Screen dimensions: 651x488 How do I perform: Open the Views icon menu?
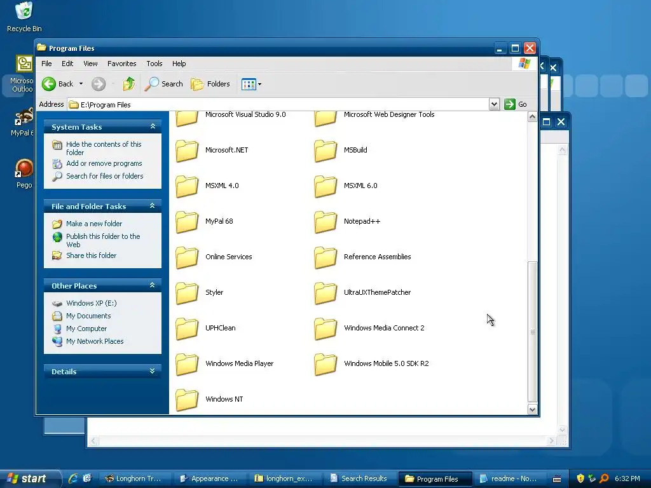click(x=251, y=85)
